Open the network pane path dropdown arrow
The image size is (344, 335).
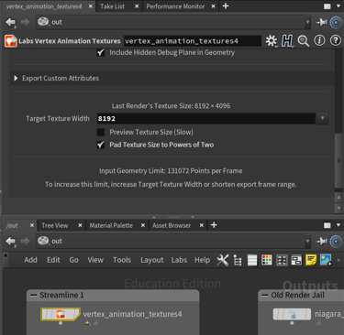tap(307, 242)
